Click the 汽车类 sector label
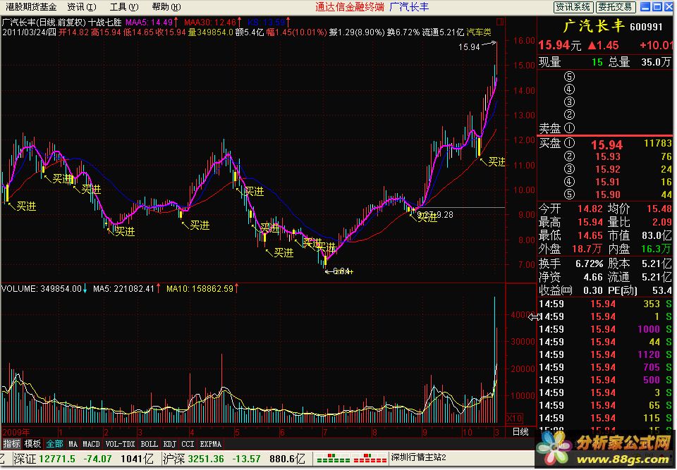This screenshot has width=677, height=470. tap(479, 32)
